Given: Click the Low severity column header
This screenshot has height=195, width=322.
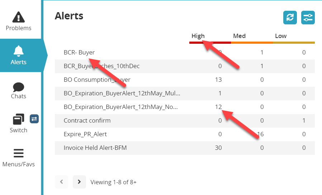Looking at the screenshot, I should (281, 36).
